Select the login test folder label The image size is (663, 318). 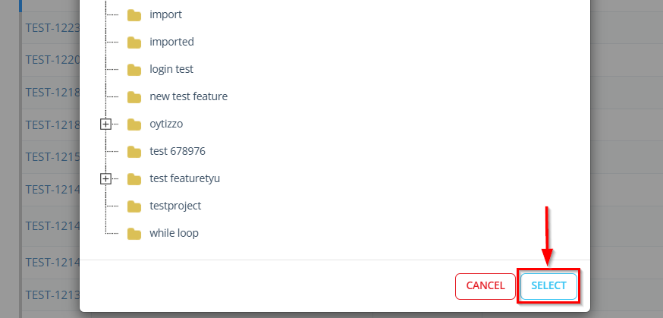click(171, 69)
